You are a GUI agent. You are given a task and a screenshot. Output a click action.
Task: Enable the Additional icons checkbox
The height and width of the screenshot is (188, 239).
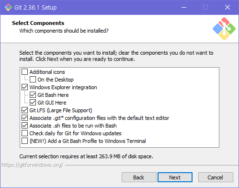tap(24, 72)
